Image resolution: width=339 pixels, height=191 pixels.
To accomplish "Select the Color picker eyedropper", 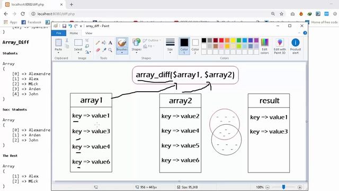I will tap(104, 50).
